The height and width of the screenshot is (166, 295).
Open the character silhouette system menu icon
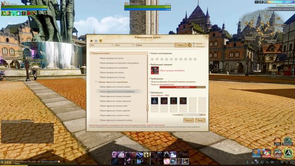click(x=248, y=162)
